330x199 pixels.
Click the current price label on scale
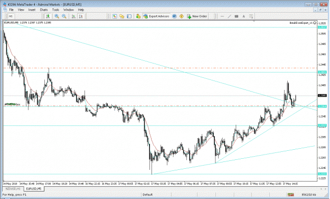coord(322,95)
